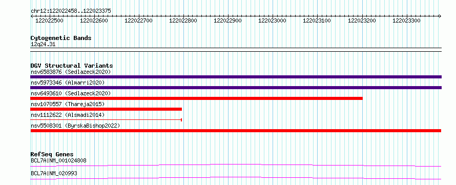Viewport: 456px width, 185px height.
Task: Select the red nsv5508301 variant bar
Action: (x=236, y=131)
